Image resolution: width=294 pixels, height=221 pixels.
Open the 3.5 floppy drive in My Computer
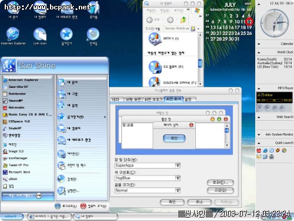click(x=166, y=67)
